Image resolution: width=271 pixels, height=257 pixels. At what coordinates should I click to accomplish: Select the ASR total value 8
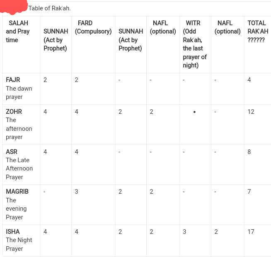(x=249, y=152)
